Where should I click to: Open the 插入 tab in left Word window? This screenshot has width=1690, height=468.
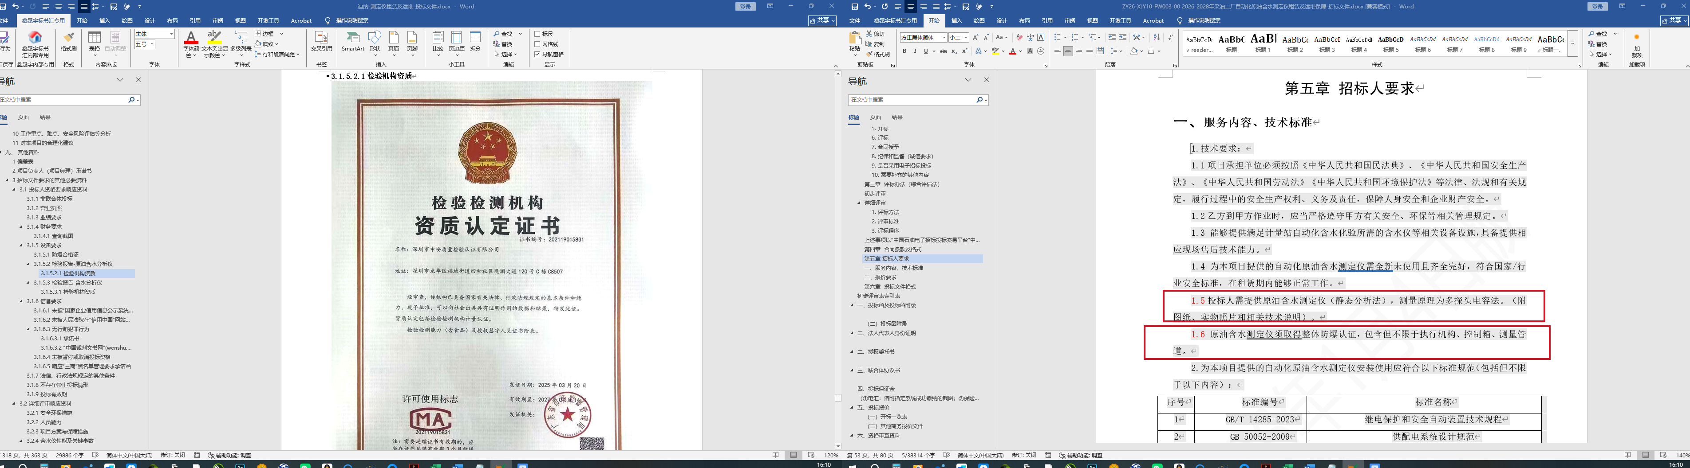coord(104,21)
